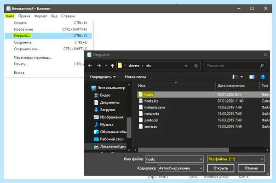Open recent locations dropdown arrow
This screenshot has height=183, width=276.
coord(106,66)
